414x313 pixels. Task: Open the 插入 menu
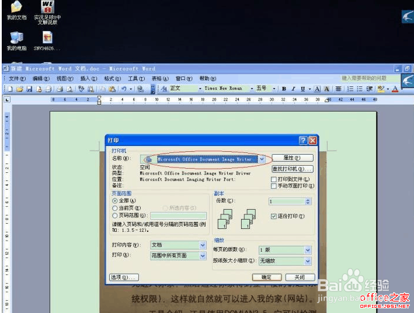pyautogui.click(x=89, y=79)
